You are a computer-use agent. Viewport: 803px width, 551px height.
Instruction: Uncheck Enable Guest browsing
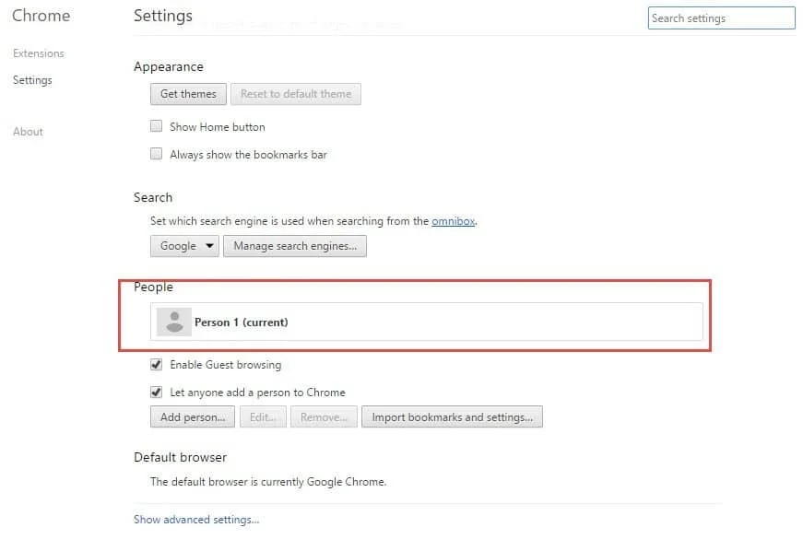[157, 364]
